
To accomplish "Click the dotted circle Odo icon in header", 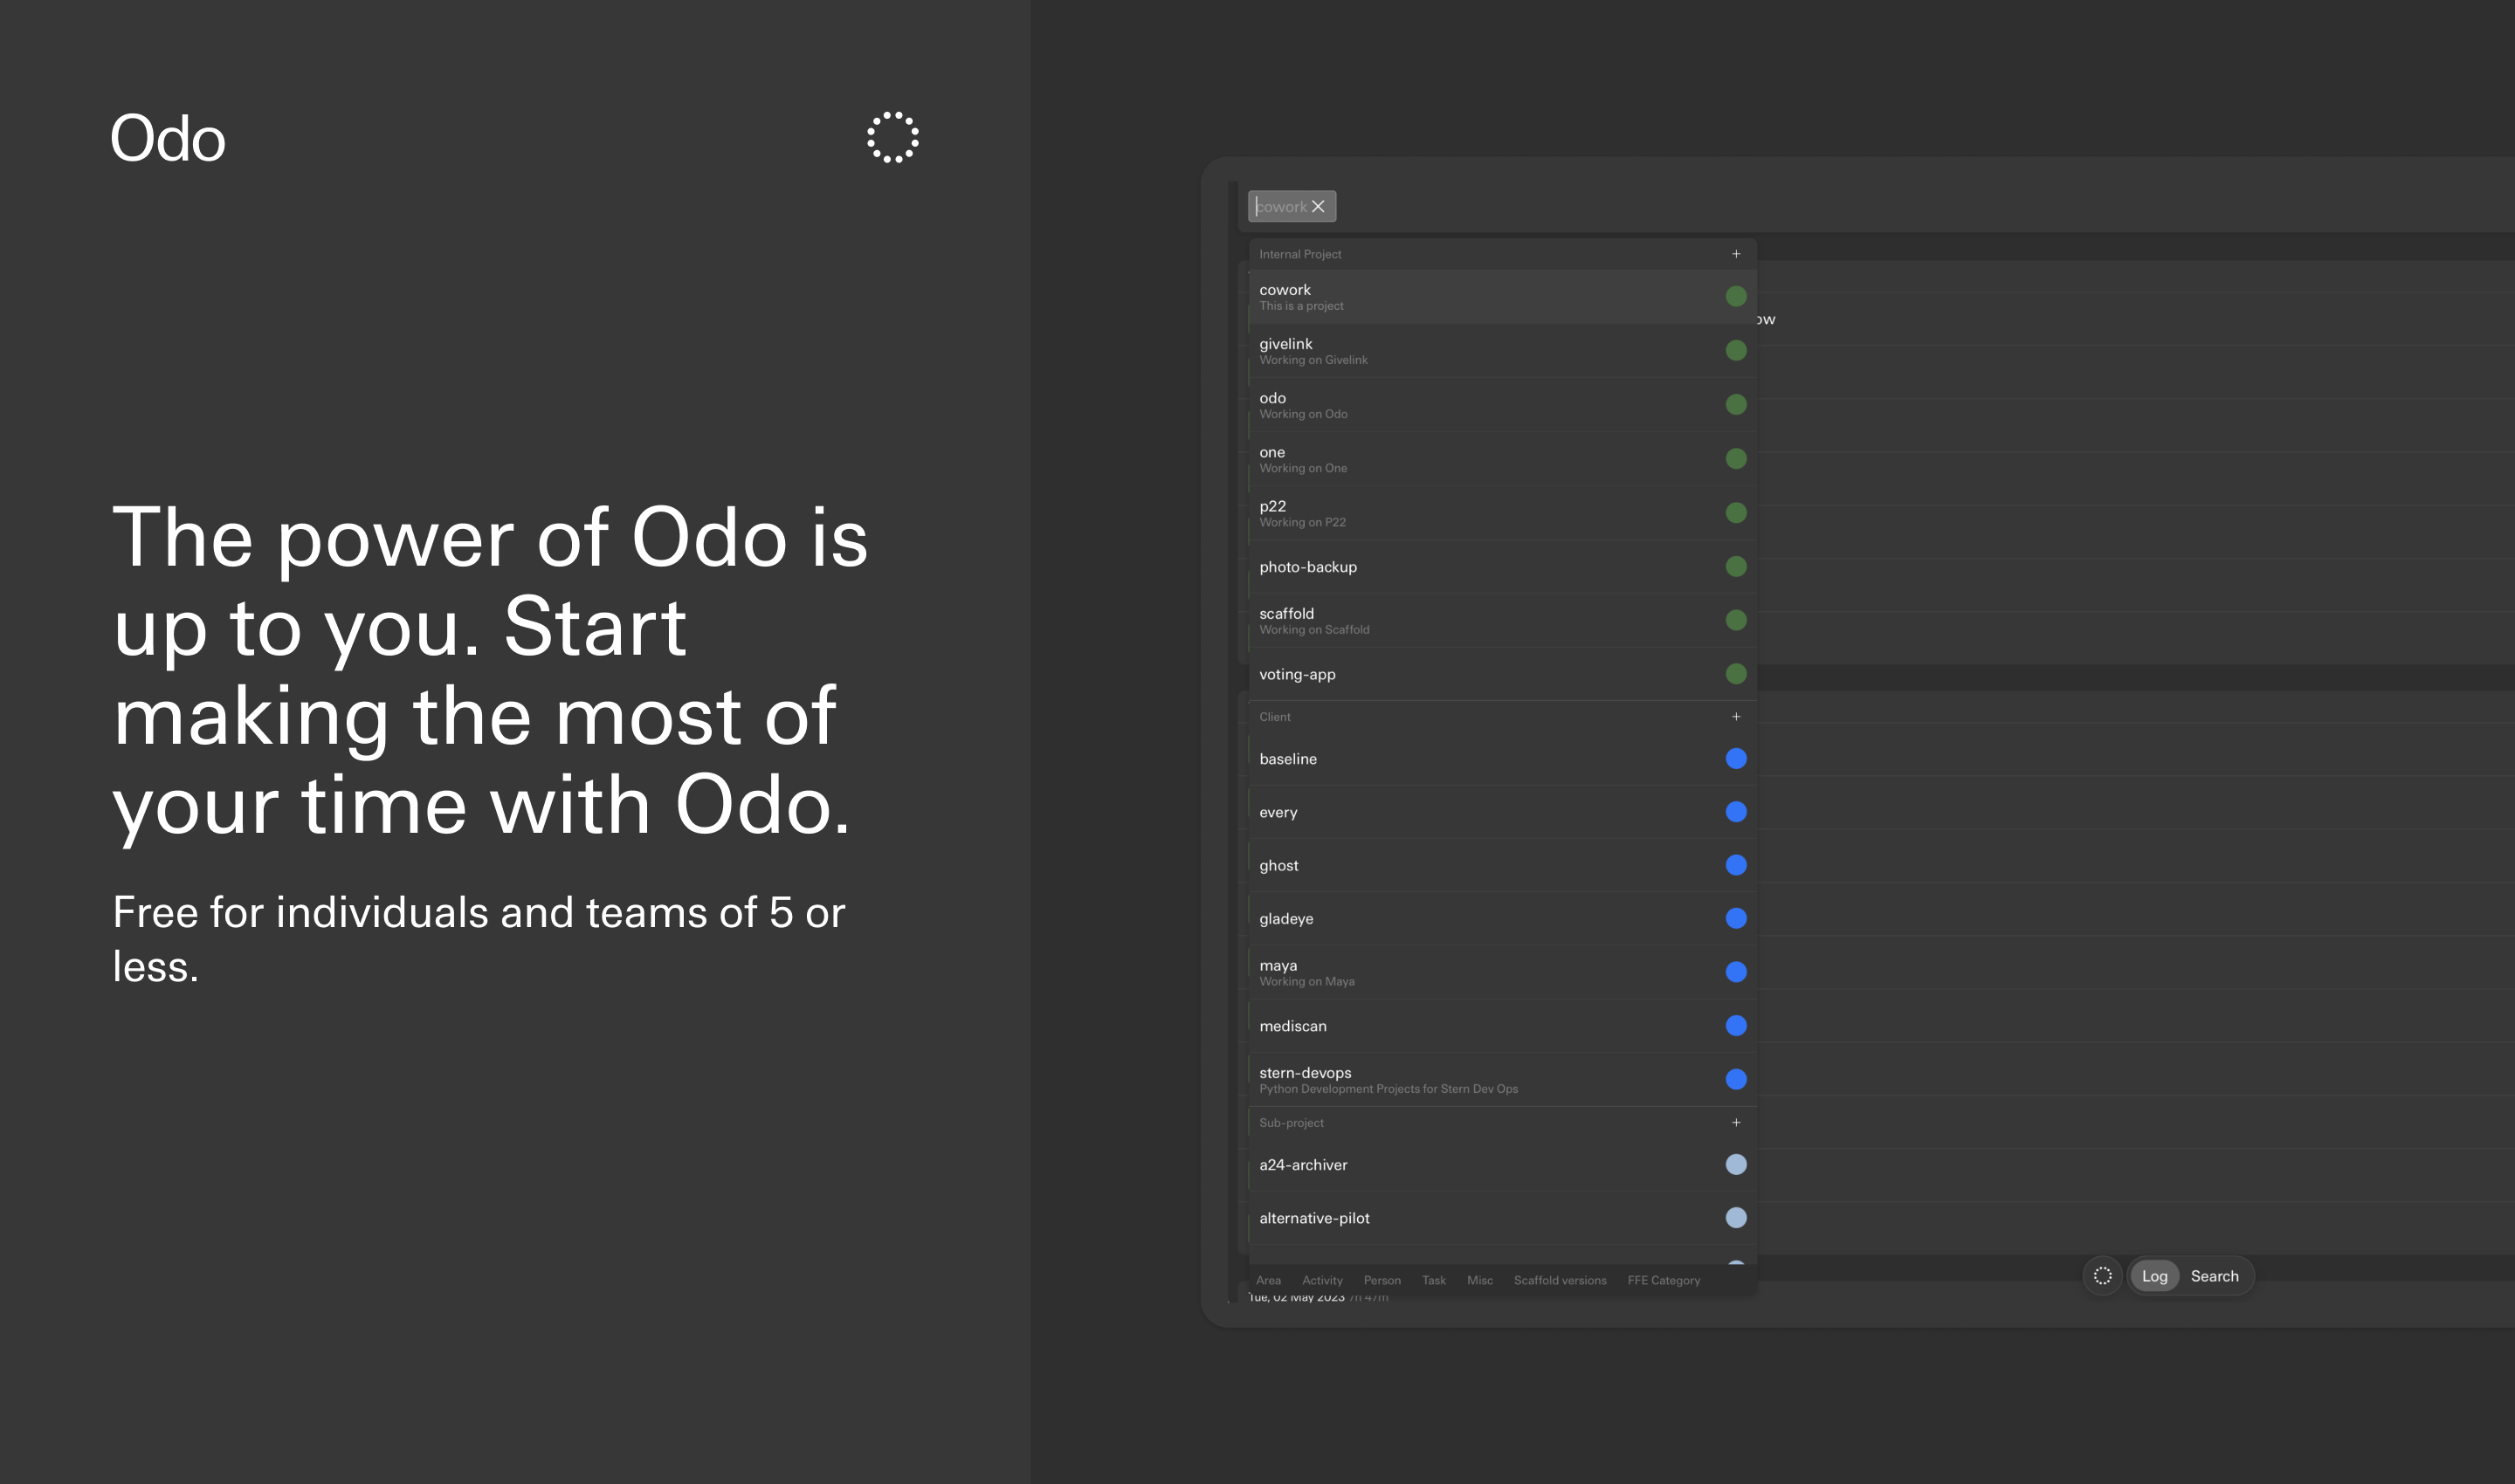I will pyautogui.click(x=892, y=137).
